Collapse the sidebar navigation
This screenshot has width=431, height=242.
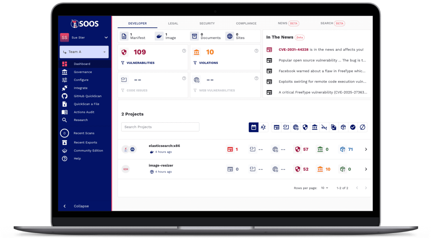pyautogui.click(x=81, y=206)
